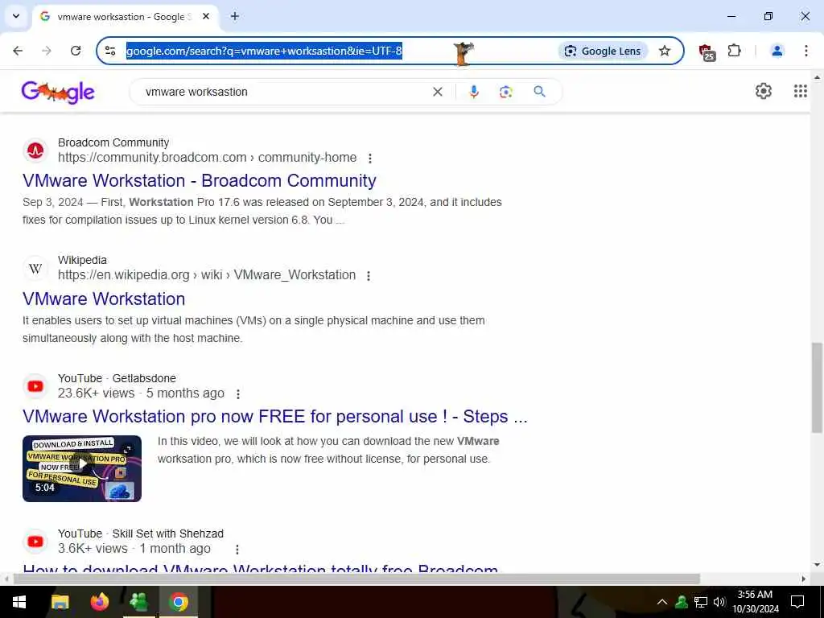Image resolution: width=824 pixels, height=618 pixels.
Task: Select the vmware worksastion Google tab
Action: coord(125,17)
